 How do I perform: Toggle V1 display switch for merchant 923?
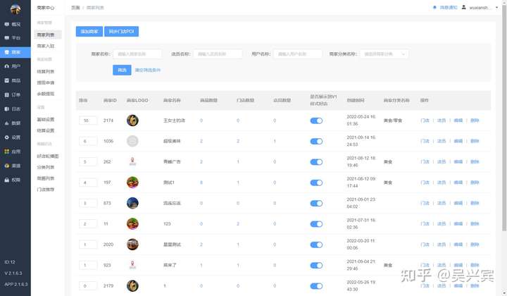pos(316,266)
